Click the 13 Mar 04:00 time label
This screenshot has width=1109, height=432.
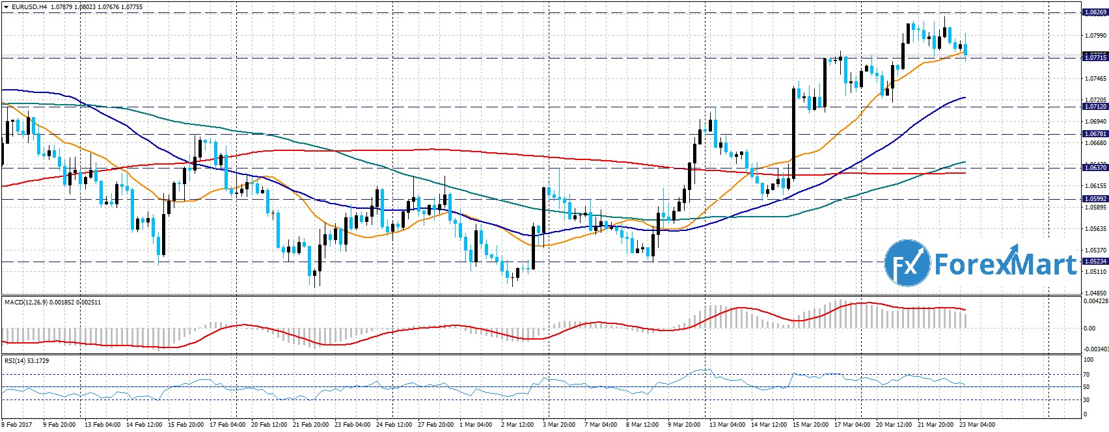728,425
